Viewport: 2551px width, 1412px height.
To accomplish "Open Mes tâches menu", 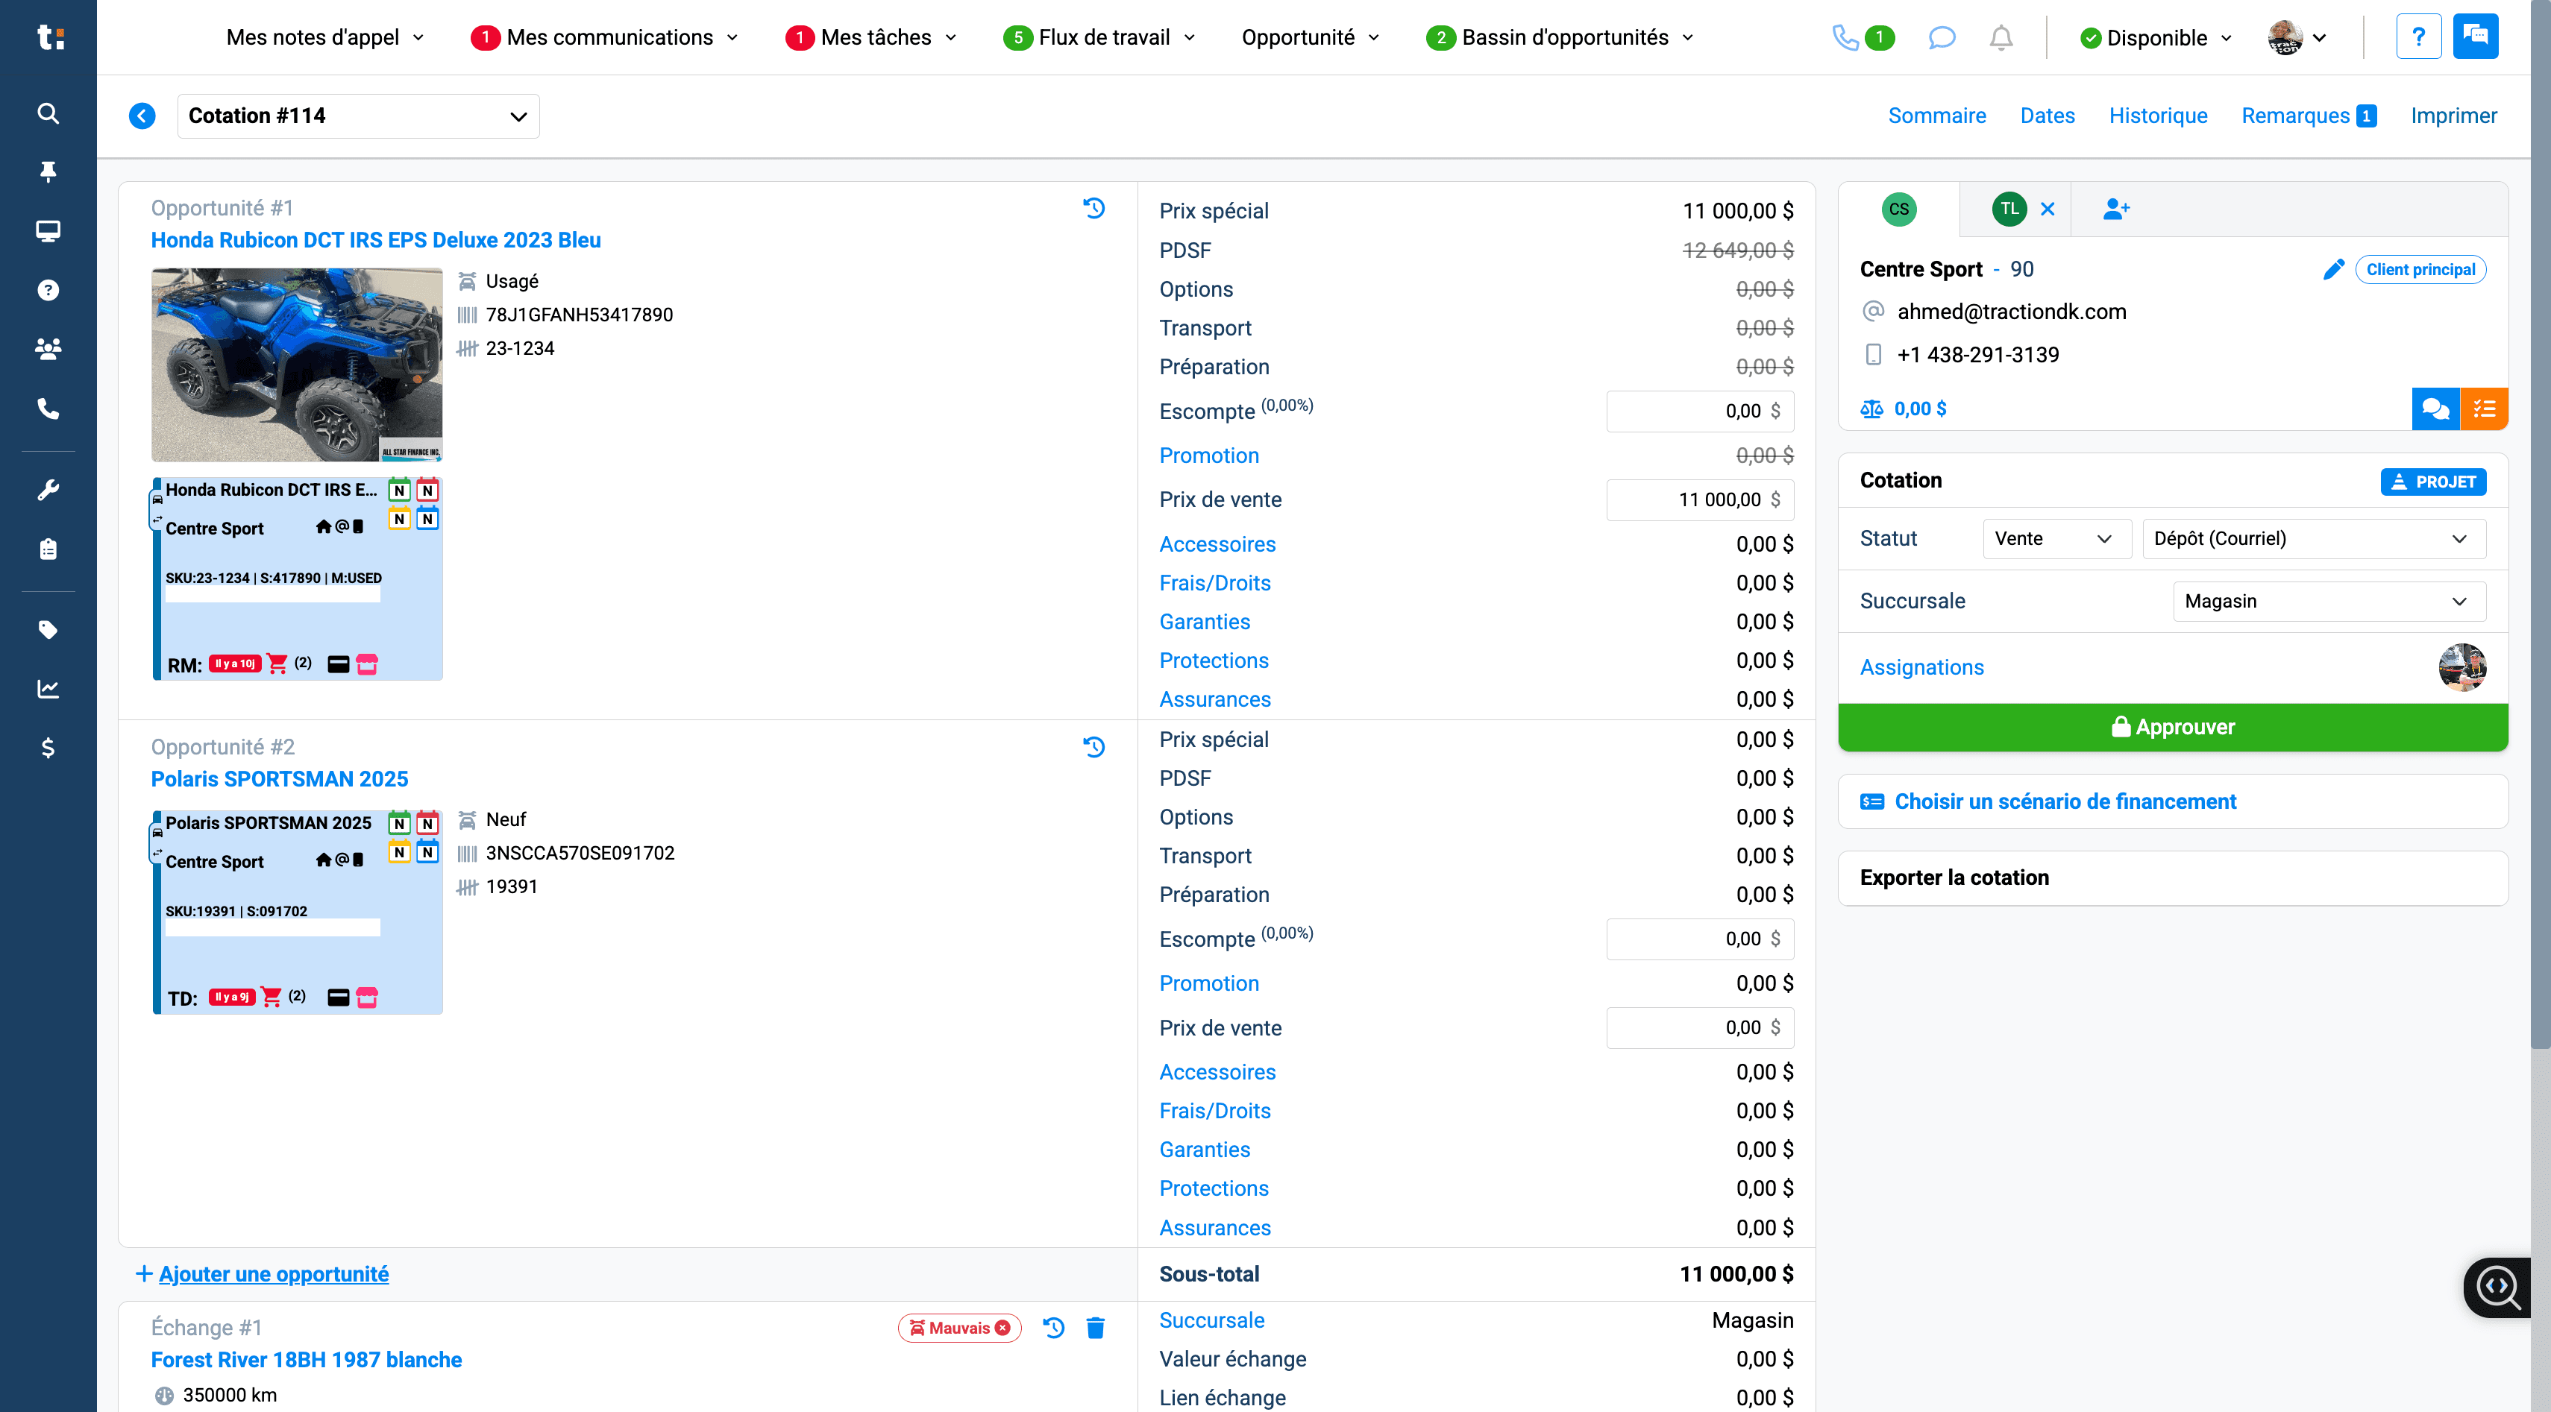I will point(871,37).
